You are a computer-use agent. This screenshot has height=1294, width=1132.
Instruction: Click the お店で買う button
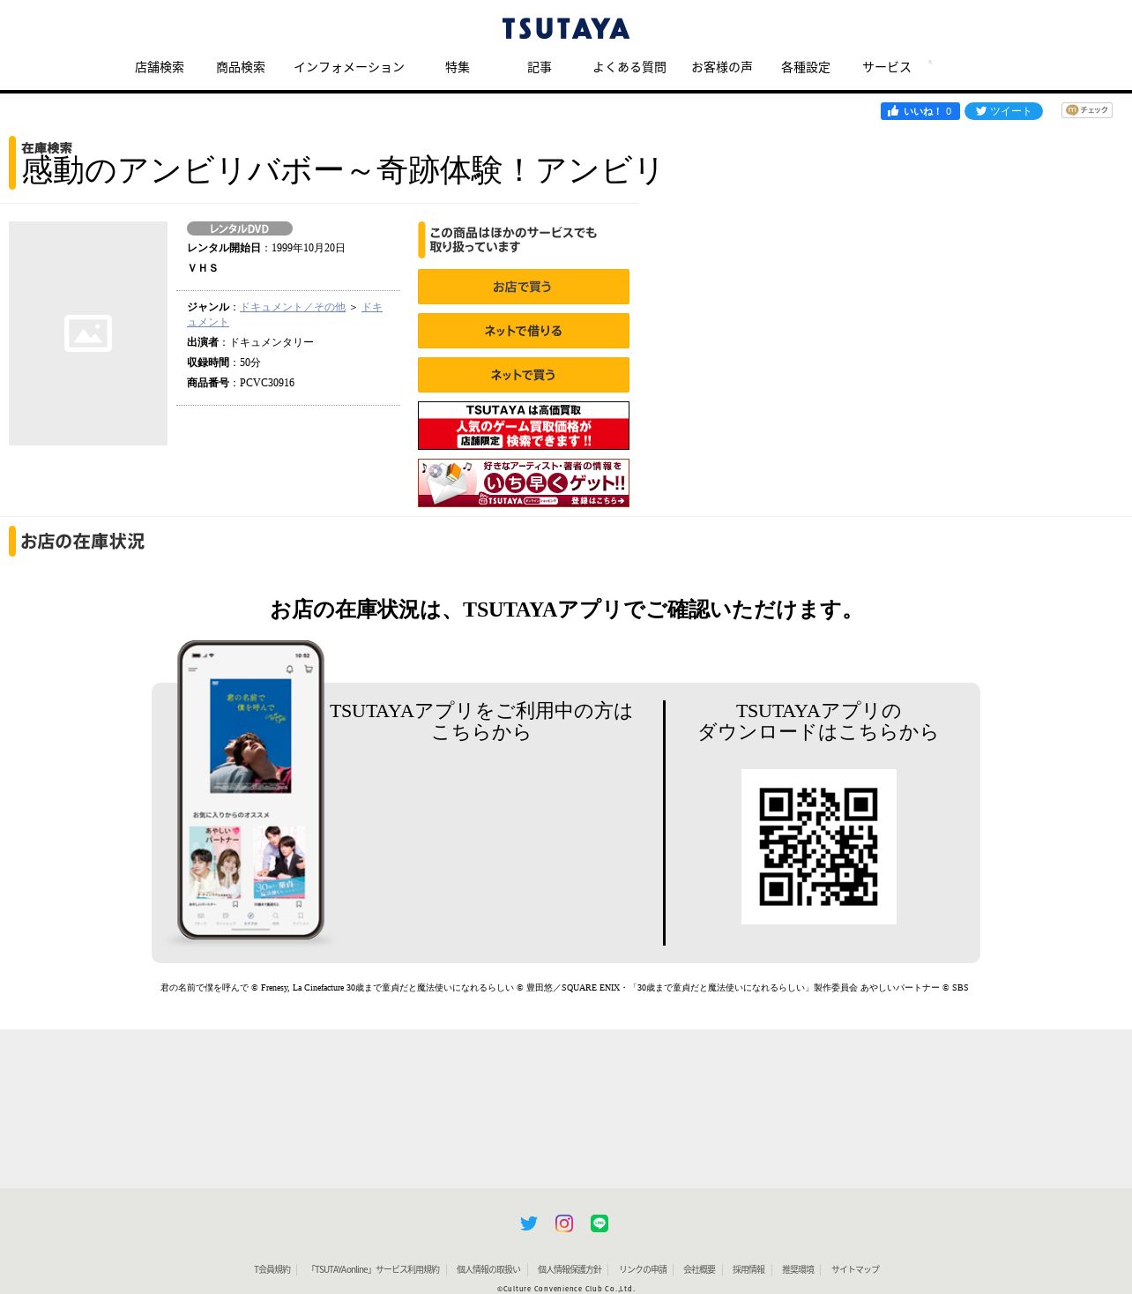(524, 287)
